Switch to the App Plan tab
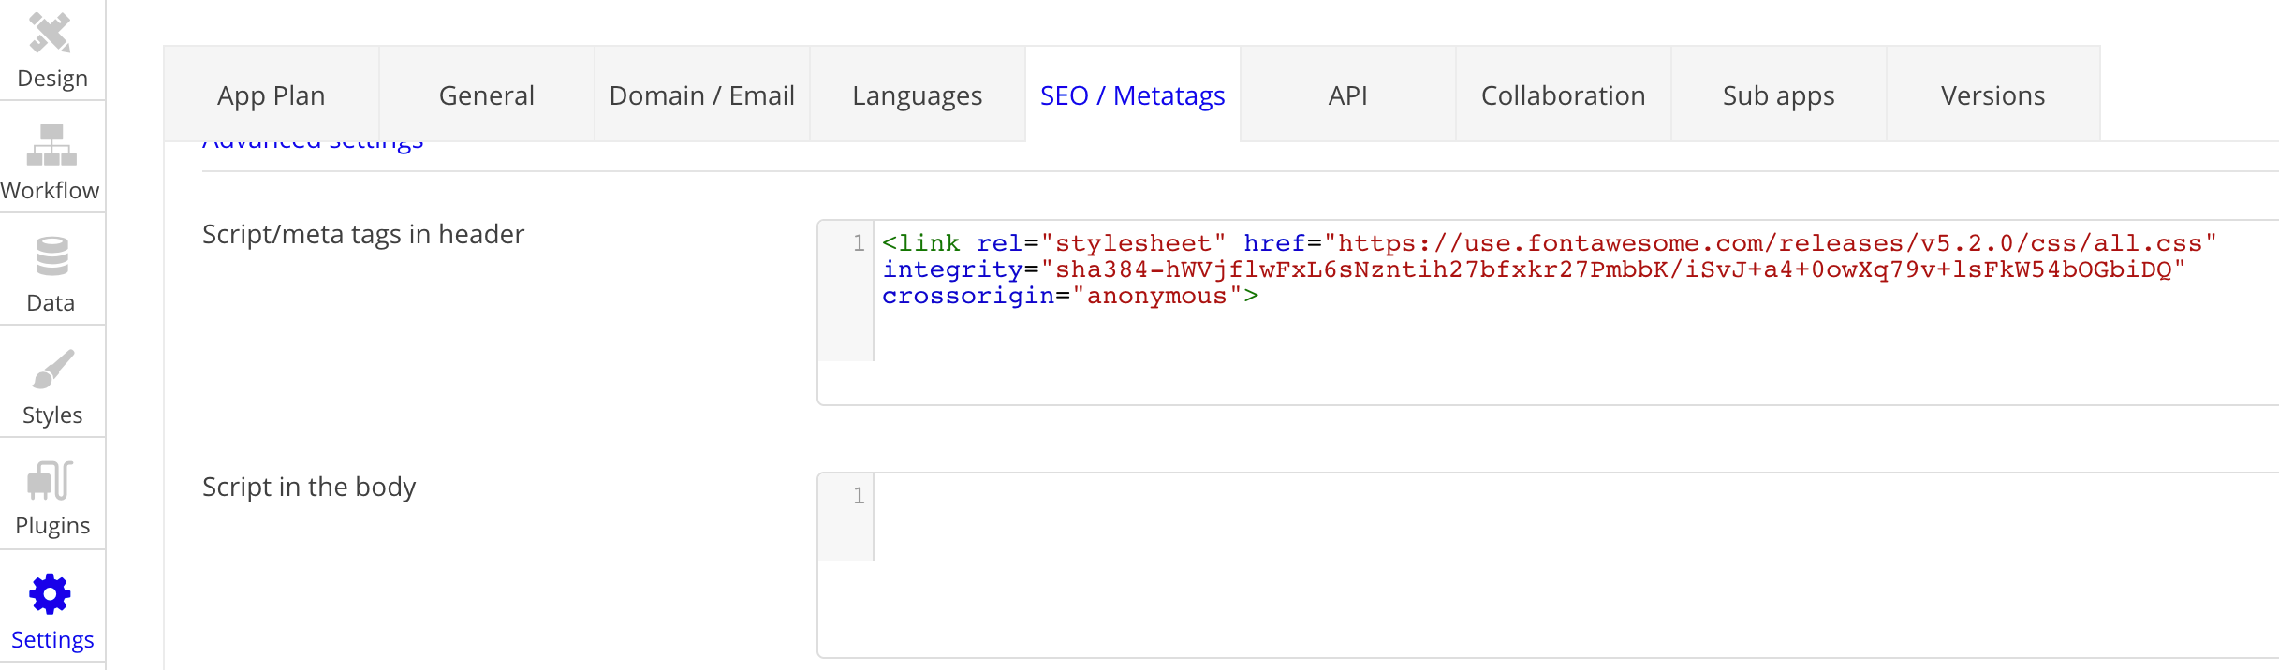The width and height of the screenshot is (2279, 670). (272, 95)
